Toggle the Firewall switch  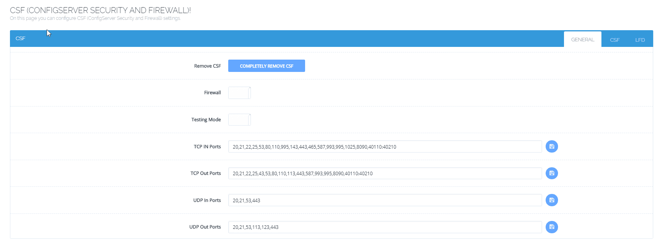pos(239,93)
